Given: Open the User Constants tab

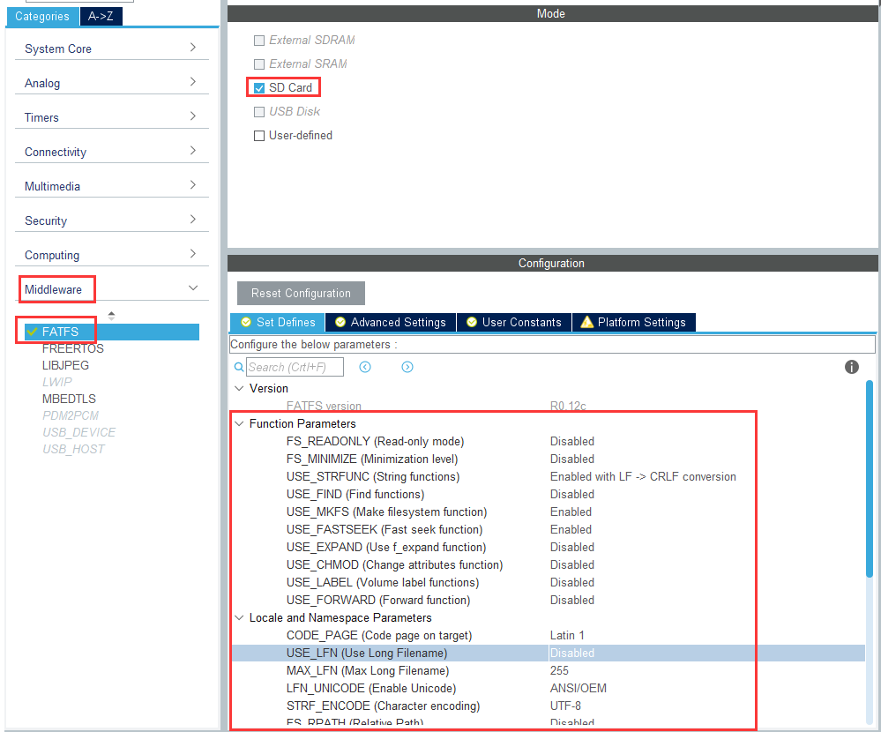Looking at the screenshot, I should (514, 322).
